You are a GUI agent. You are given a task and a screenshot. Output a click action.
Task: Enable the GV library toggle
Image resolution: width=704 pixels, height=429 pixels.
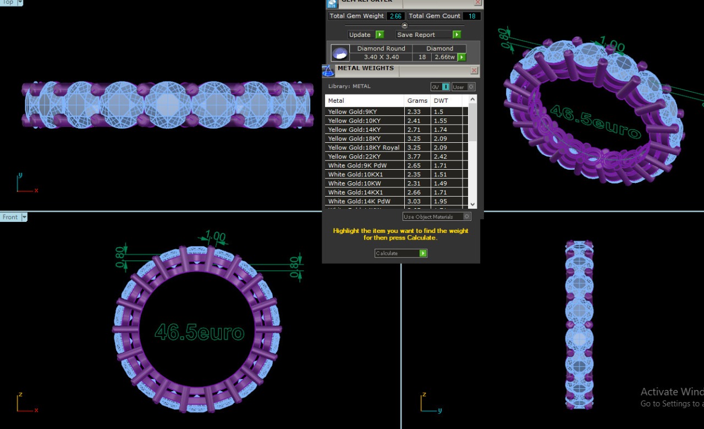[x=446, y=87]
